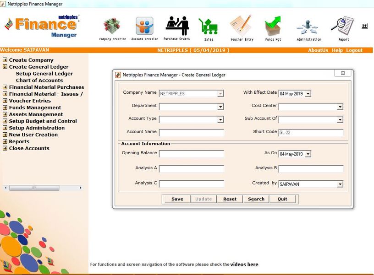
Task: Open the Help link
Action: click(x=337, y=50)
